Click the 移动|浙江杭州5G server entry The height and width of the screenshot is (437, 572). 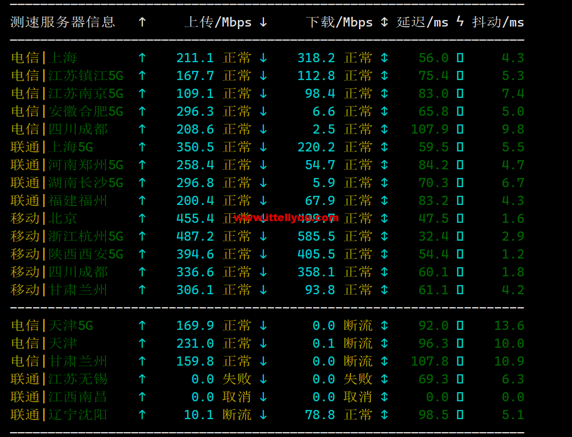pos(66,236)
